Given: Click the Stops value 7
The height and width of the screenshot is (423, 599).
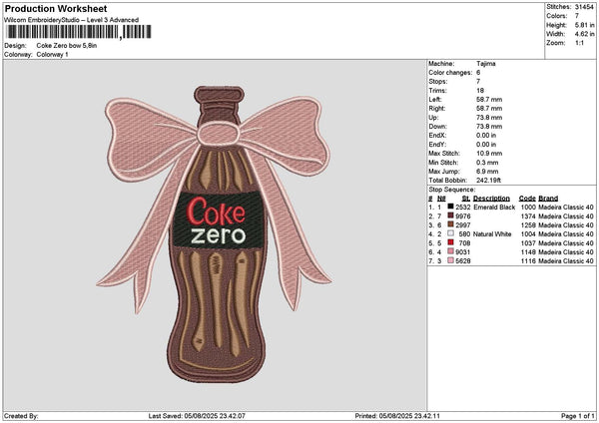Looking at the screenshot, I should click(x=478, y=82).
